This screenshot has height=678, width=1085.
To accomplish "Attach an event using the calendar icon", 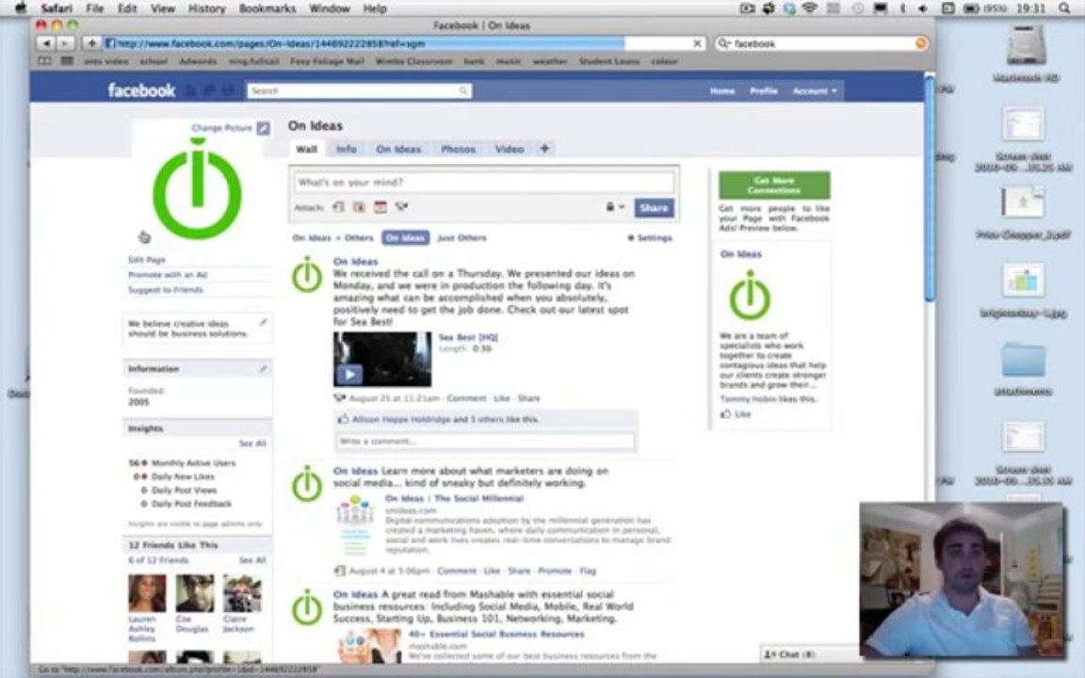I will pyautogui.click(x=380, y=207).
